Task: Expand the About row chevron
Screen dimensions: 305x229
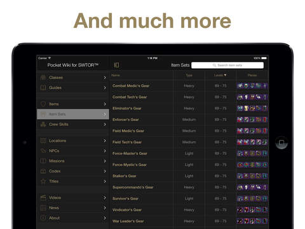Action: (105, 218)
